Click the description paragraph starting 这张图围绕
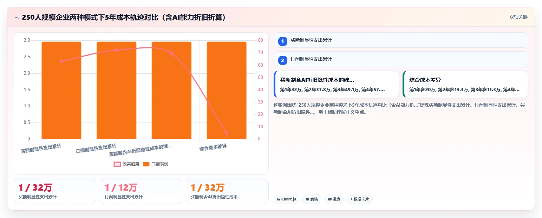Image resolution: width=542 pixels, height=218 pixels. click(400, 108)
